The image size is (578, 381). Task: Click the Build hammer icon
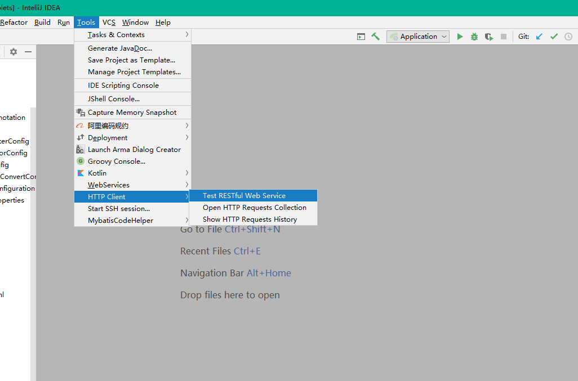[x=376, y=37]
